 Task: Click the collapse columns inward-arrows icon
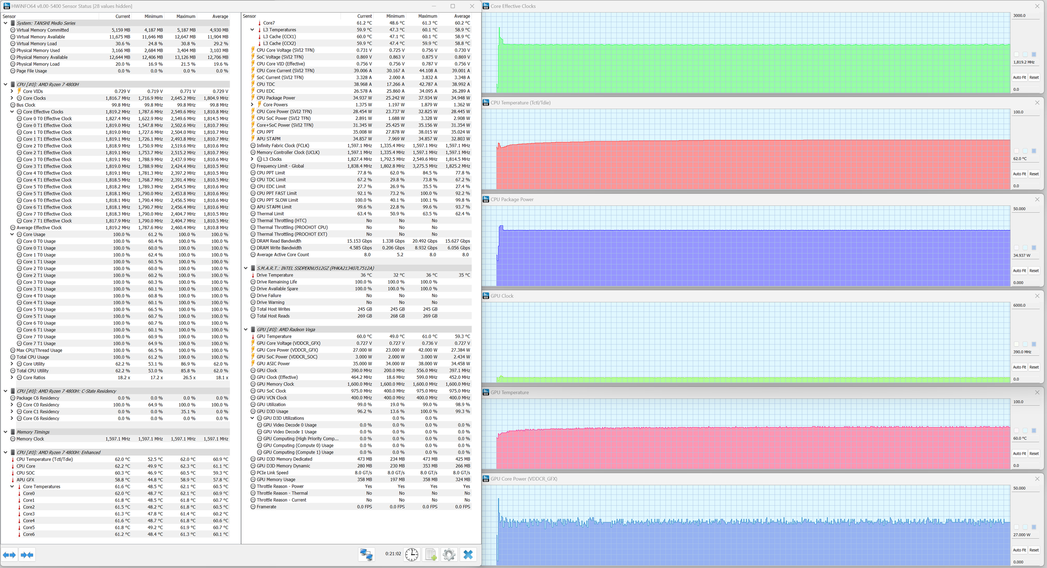27,555
